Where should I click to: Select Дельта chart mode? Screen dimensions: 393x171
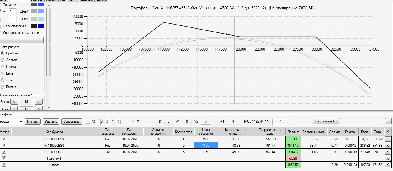tap(3, 60)
